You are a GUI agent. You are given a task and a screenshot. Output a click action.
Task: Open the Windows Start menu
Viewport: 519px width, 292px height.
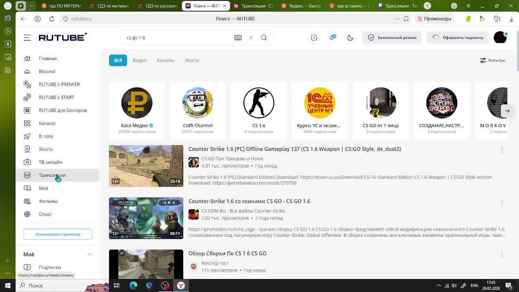tap(8, 286)
